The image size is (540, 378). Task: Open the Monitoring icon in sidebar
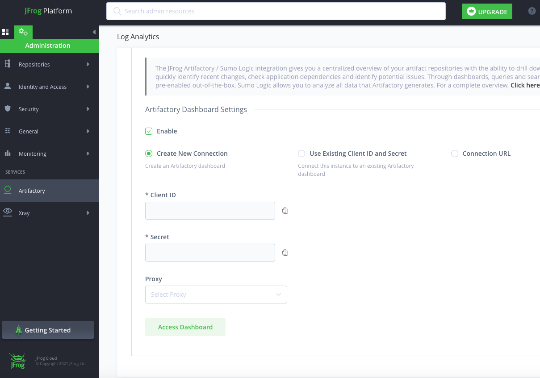pos(8,153)
